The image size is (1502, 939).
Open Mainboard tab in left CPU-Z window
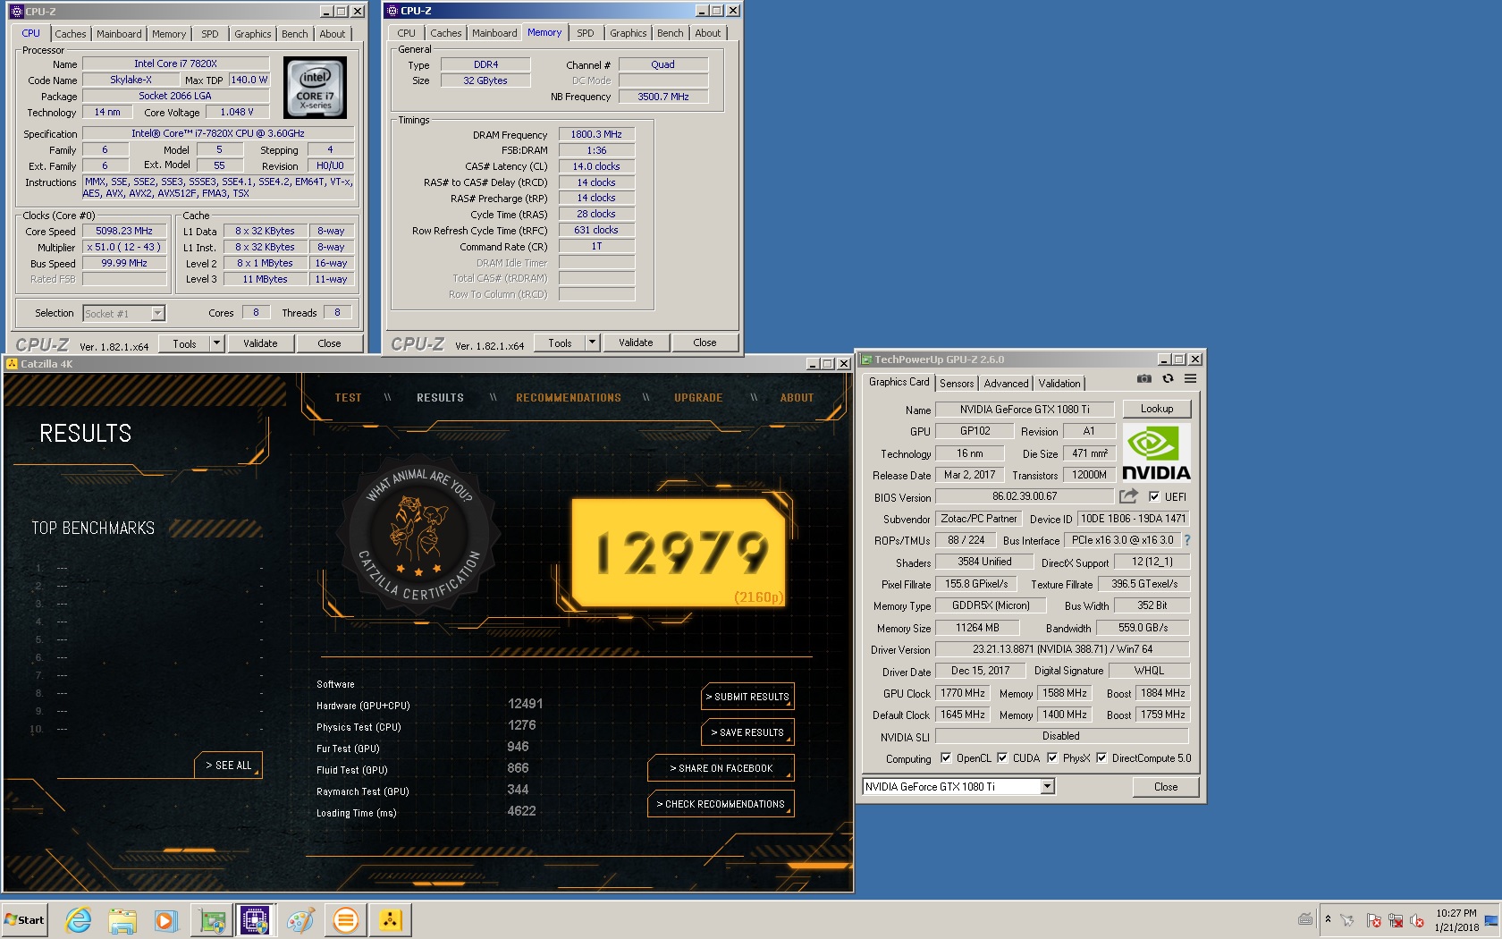[x=119, y=34]
